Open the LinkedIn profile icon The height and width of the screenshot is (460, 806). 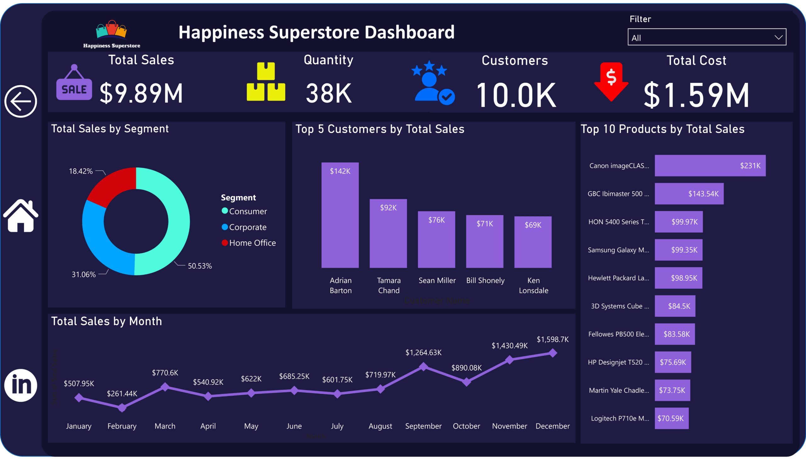[20, 385]
